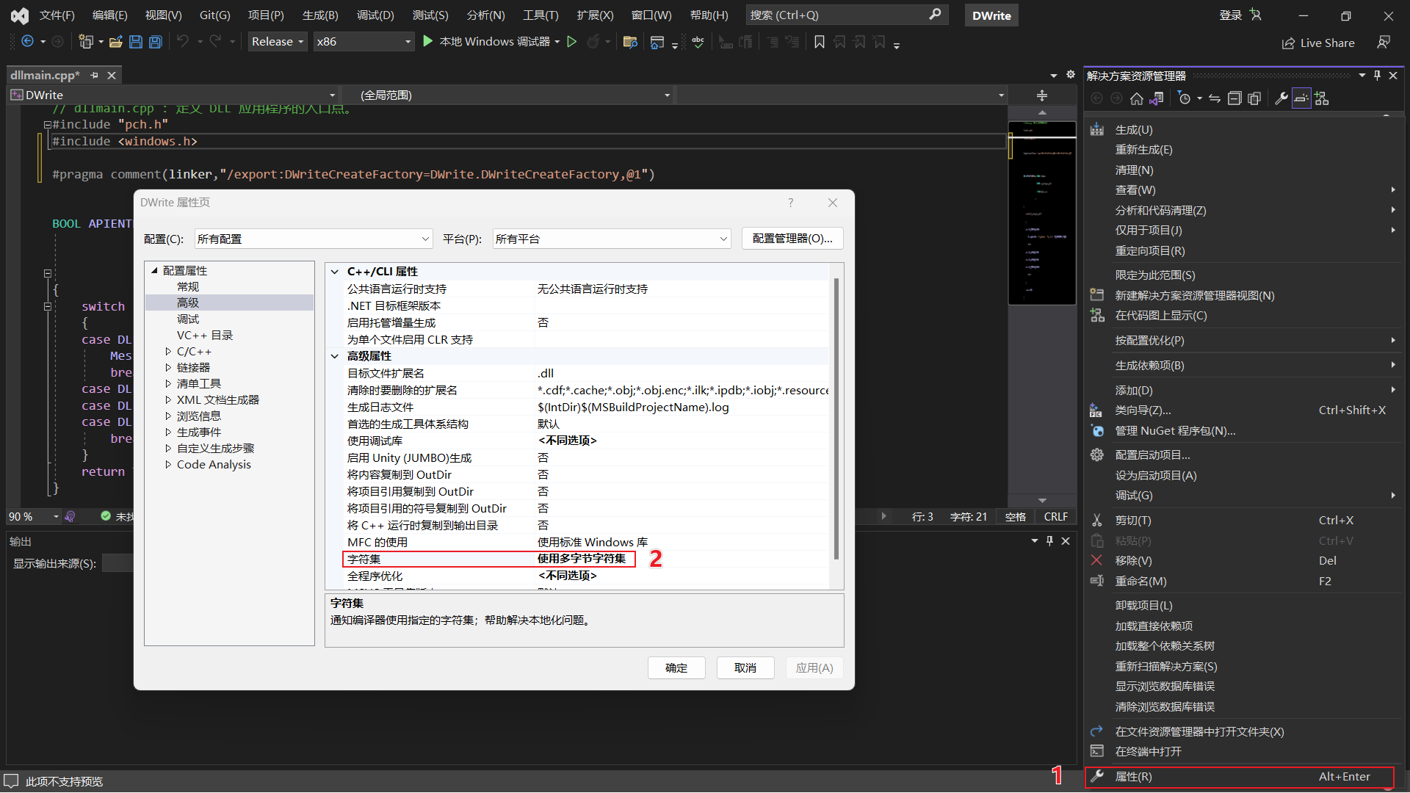Image resolution: width=1410 pixels, height=793 pixels.
Task: Click the Live Share collaboration icon
Action: [1289, 40]
